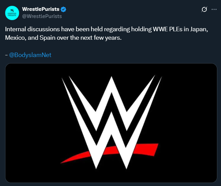The image size is (221, 186).
Task: Click the black area right of the logo
Action: [189, 123]
